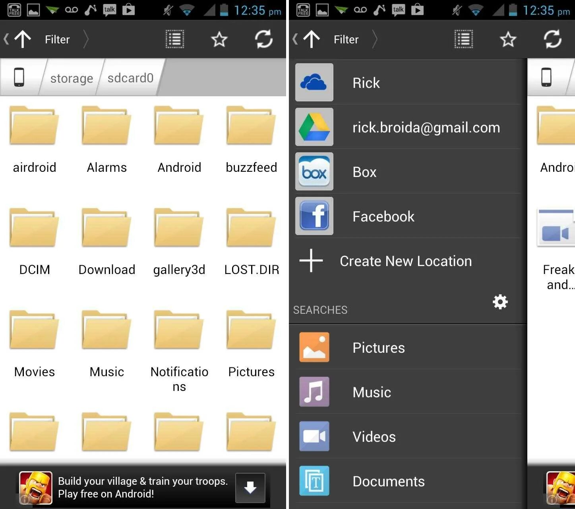Tap Filter in the right screen toolbar
Screen dimensions: 575x509
pyautogui.click(x=346, y=39)
